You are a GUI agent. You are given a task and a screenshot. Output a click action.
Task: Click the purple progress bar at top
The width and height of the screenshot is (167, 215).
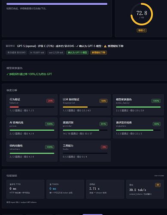[57, 4]
